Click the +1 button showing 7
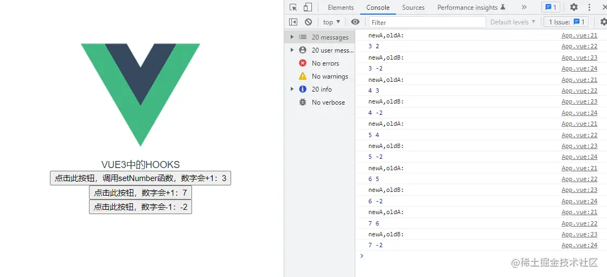The height and width of the screenshot is (277, 607). (140, 192)
